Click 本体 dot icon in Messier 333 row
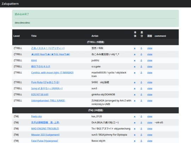The height and width of the screenshot is (143, 191). 135,135
